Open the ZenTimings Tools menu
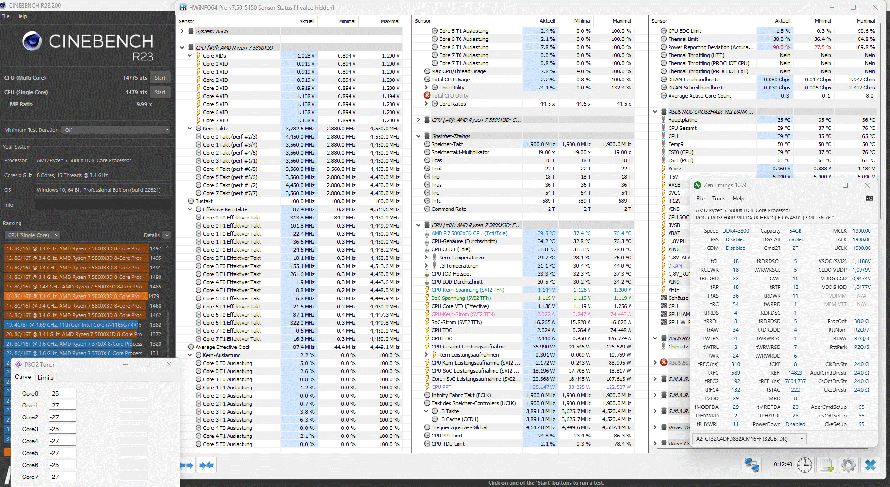 click(719, 199)
